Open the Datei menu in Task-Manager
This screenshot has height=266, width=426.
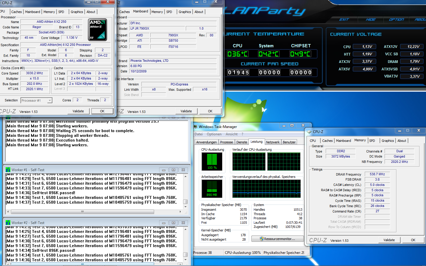click(x=199, y=134)
